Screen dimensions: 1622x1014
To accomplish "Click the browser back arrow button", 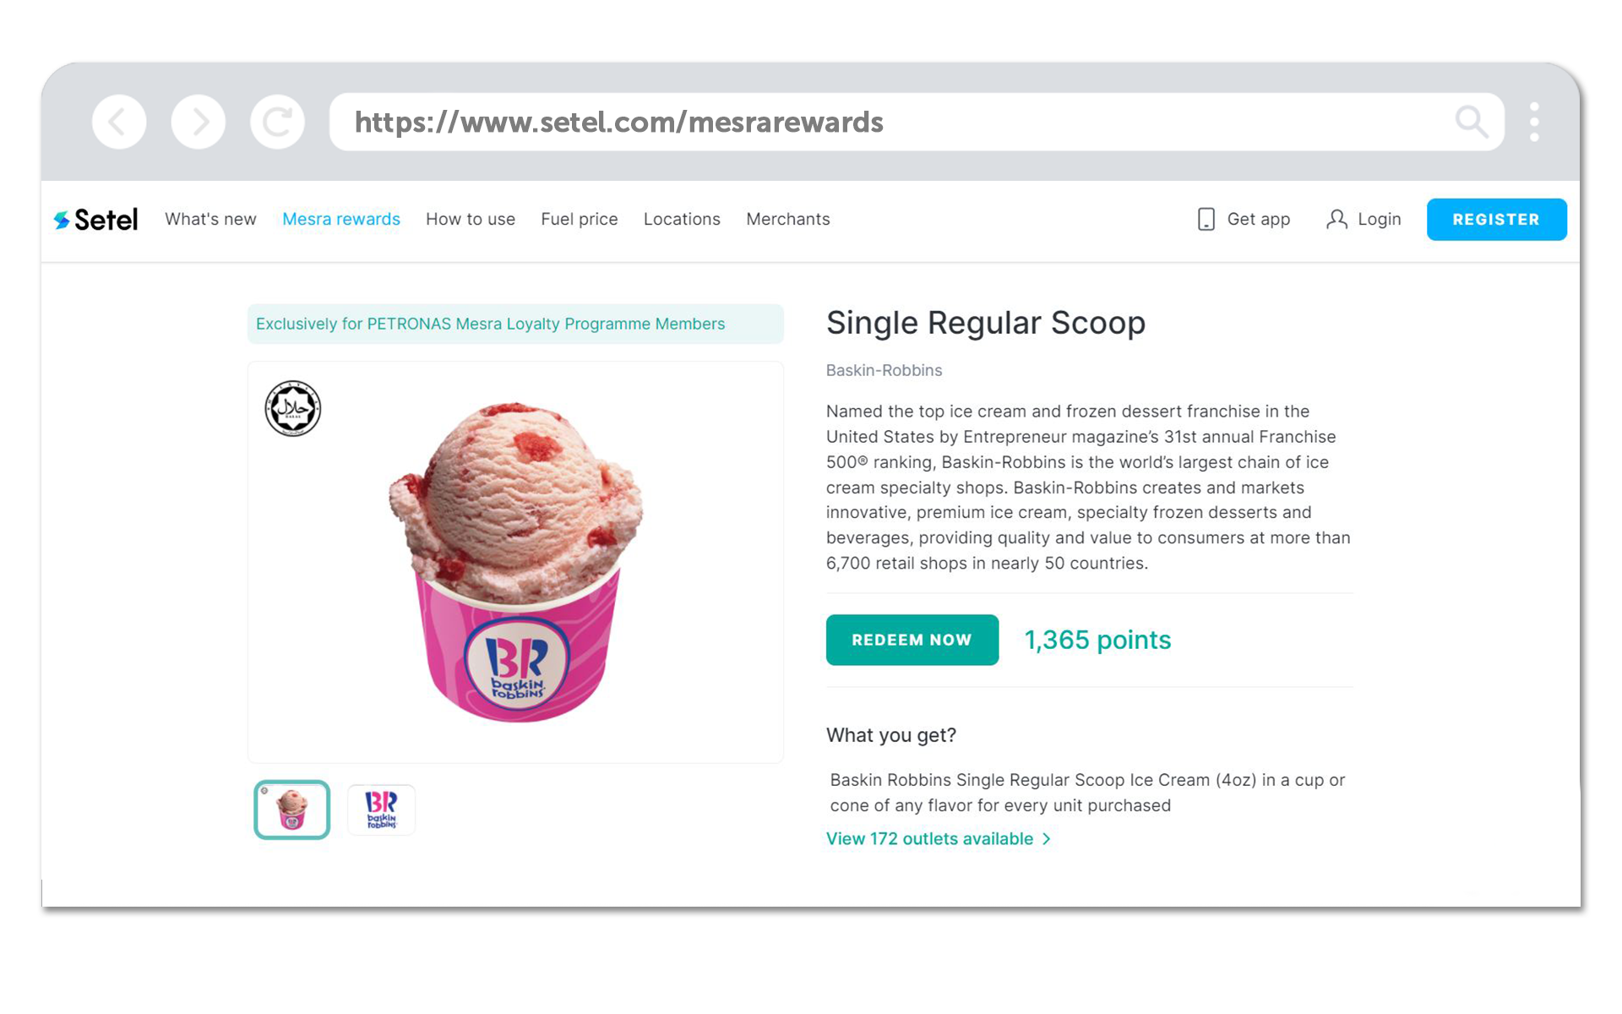I will pos(119,122).
